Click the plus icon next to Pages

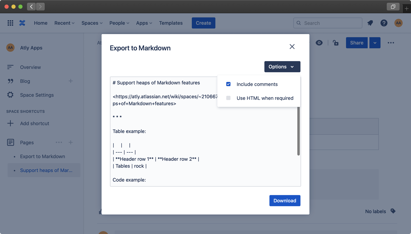[71, 142]
